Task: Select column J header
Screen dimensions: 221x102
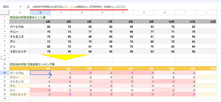Action: 206,12
